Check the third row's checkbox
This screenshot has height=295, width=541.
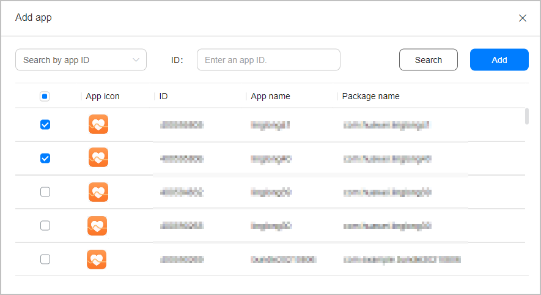pyautogui.click(x=45, y=192)
